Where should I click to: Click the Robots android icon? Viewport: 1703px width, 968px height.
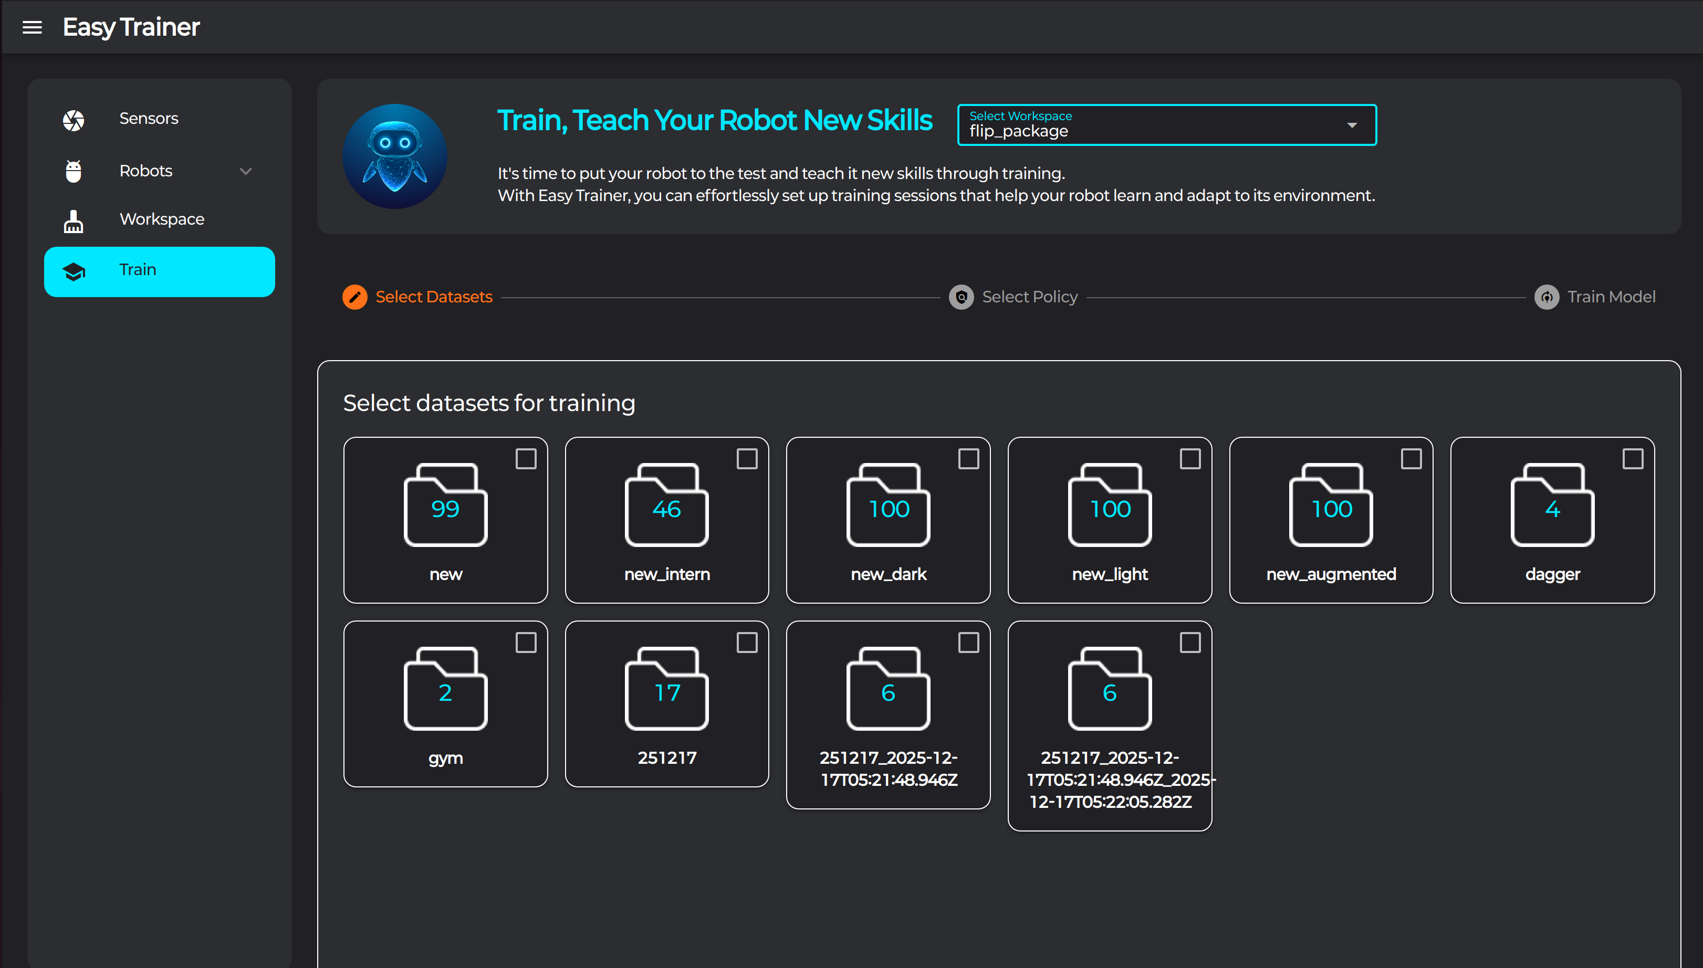(73, 171)
